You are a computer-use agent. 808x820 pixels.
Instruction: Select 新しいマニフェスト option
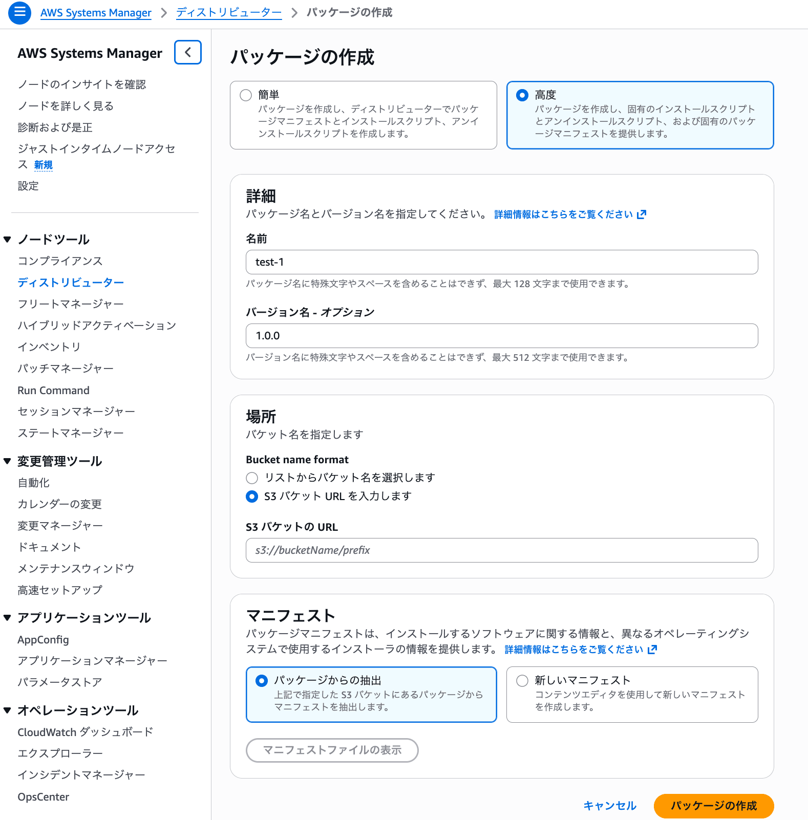click(632, 695)
